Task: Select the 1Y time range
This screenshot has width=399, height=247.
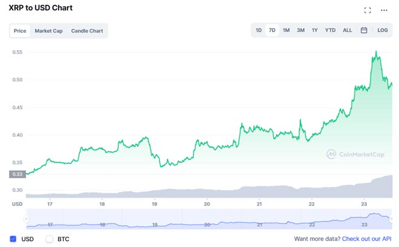Action: pos(314,30)
